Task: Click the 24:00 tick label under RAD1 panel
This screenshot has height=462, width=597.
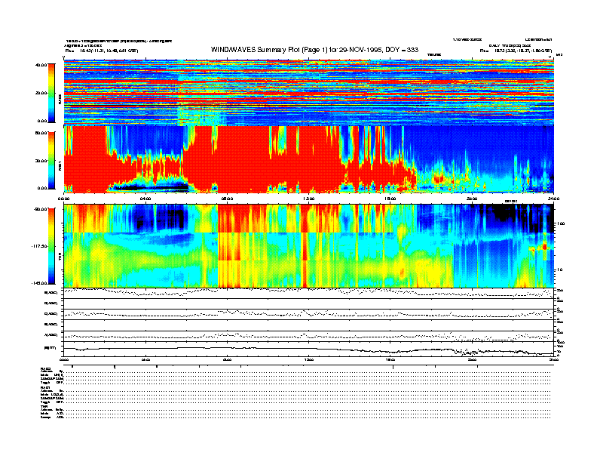Action: pyautogui.click(x=554, y=199)
